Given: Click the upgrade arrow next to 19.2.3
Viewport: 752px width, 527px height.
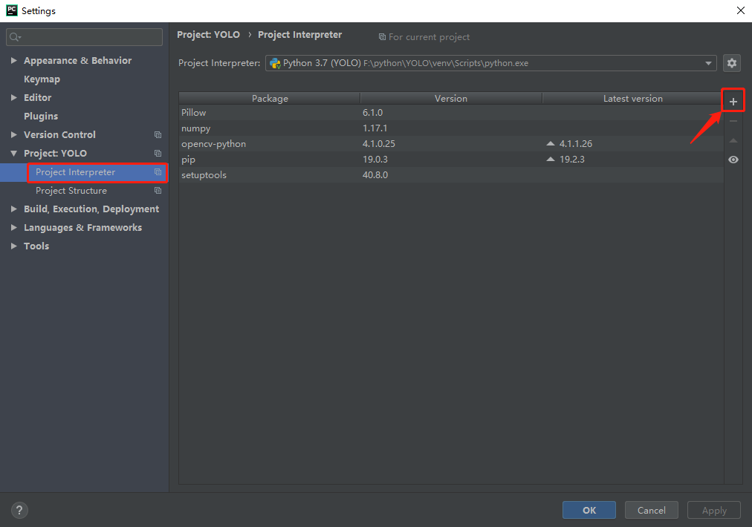Looking at the screenshot, I should 551,159.
